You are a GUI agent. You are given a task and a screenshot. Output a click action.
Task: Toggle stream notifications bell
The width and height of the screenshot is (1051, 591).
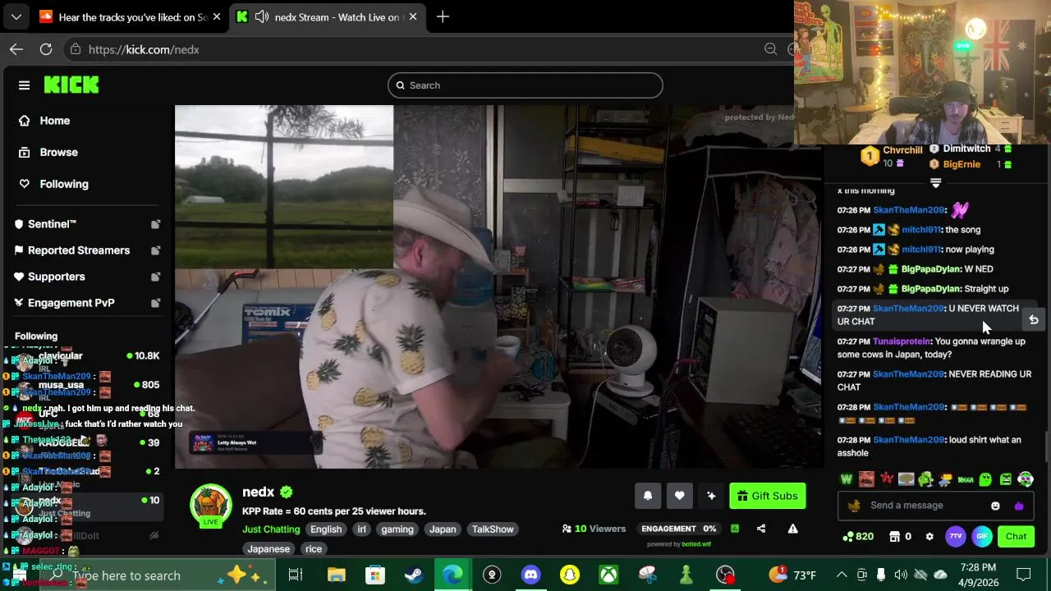coord(648,496)
